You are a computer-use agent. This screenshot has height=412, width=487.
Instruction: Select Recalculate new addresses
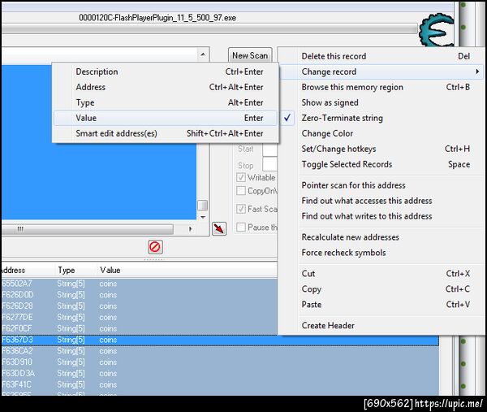381,237
